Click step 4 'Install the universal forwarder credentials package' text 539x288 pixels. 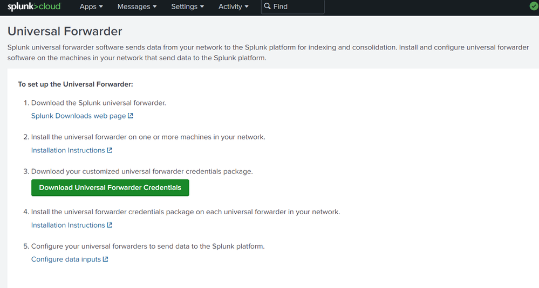tap(186, 212)
